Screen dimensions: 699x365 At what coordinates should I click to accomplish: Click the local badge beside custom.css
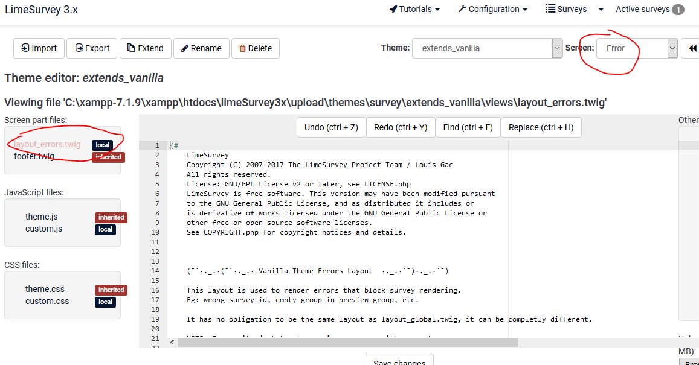pos(105,302)
